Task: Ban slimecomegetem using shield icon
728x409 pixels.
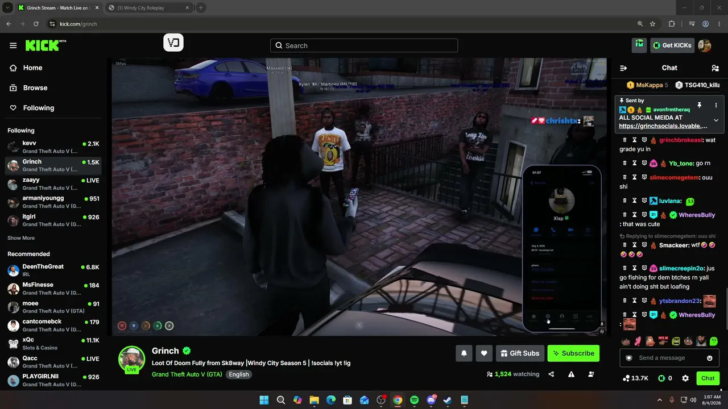Action: [644, 177]
